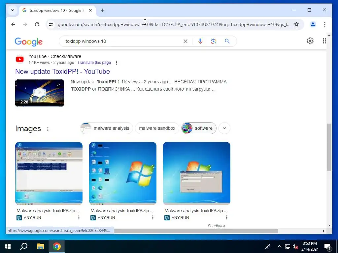Play the 2:28 video thumbnail
The image size is (338, 253).
point(40,93)
